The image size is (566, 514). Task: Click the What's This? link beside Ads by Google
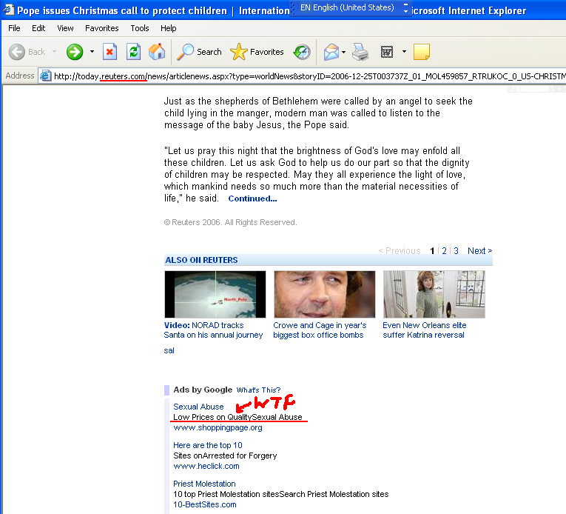pos(258,390)
